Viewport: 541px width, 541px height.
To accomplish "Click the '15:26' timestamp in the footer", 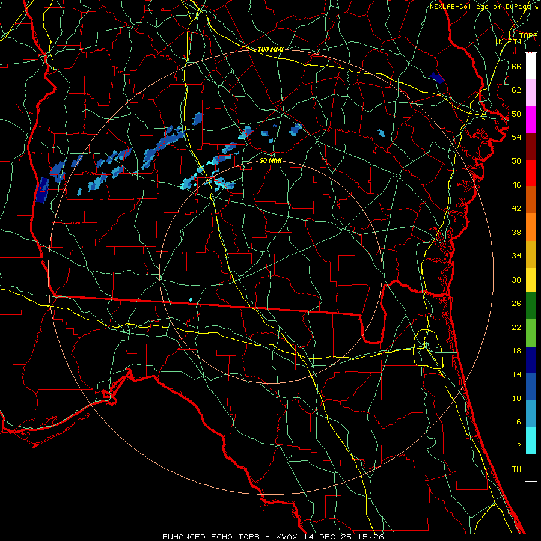I will [370, 537].
